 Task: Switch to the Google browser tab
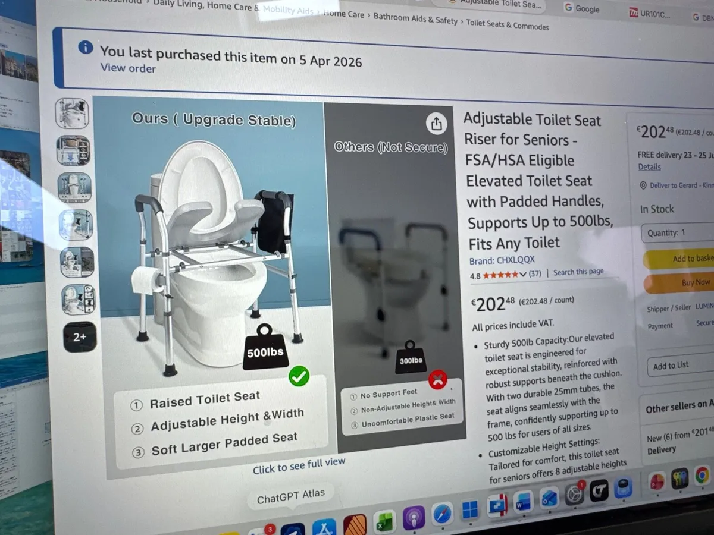click(582, 8)
